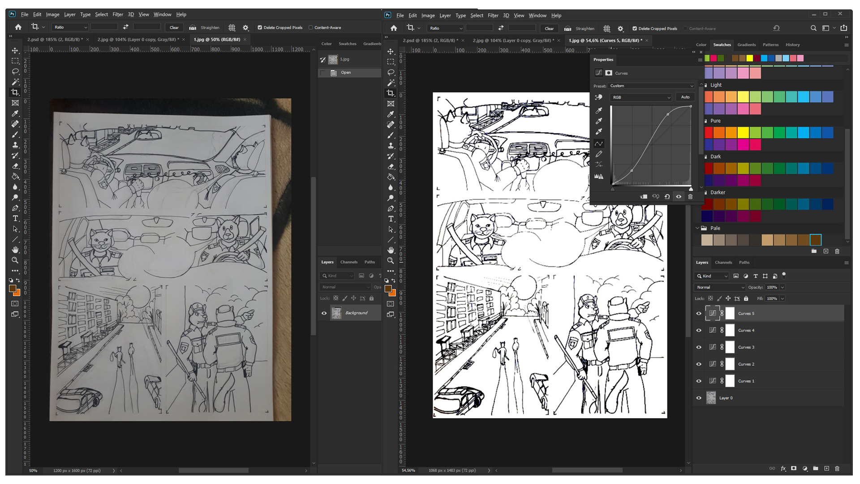Image resolution: width=860 pixels, height=484 pixels.
Task: Select the Eraser tool in left window
Action: coord(15,166)
